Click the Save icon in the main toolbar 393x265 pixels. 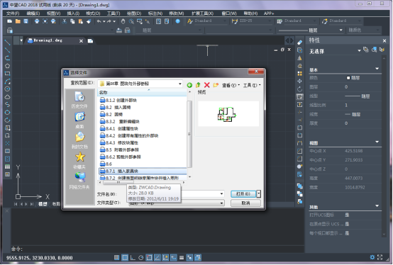point(26,21)
